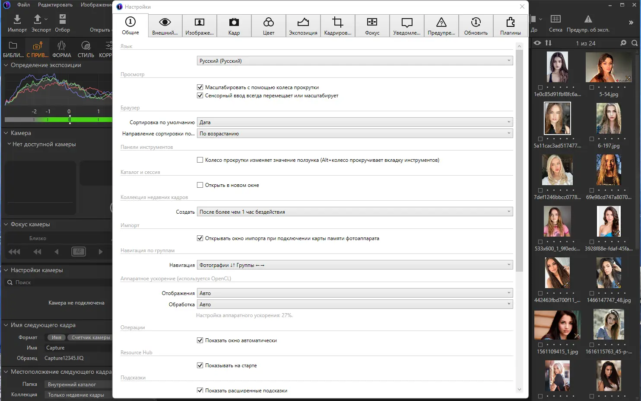Open the Цвет settings tab
Viewport: 641px width, 401px height.
pyautogui.click(x=269, y=26)
